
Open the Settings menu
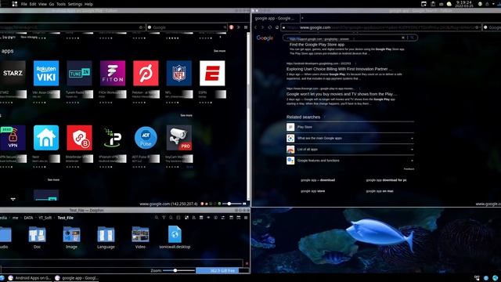pyautogui.click(x=75, y=4)
